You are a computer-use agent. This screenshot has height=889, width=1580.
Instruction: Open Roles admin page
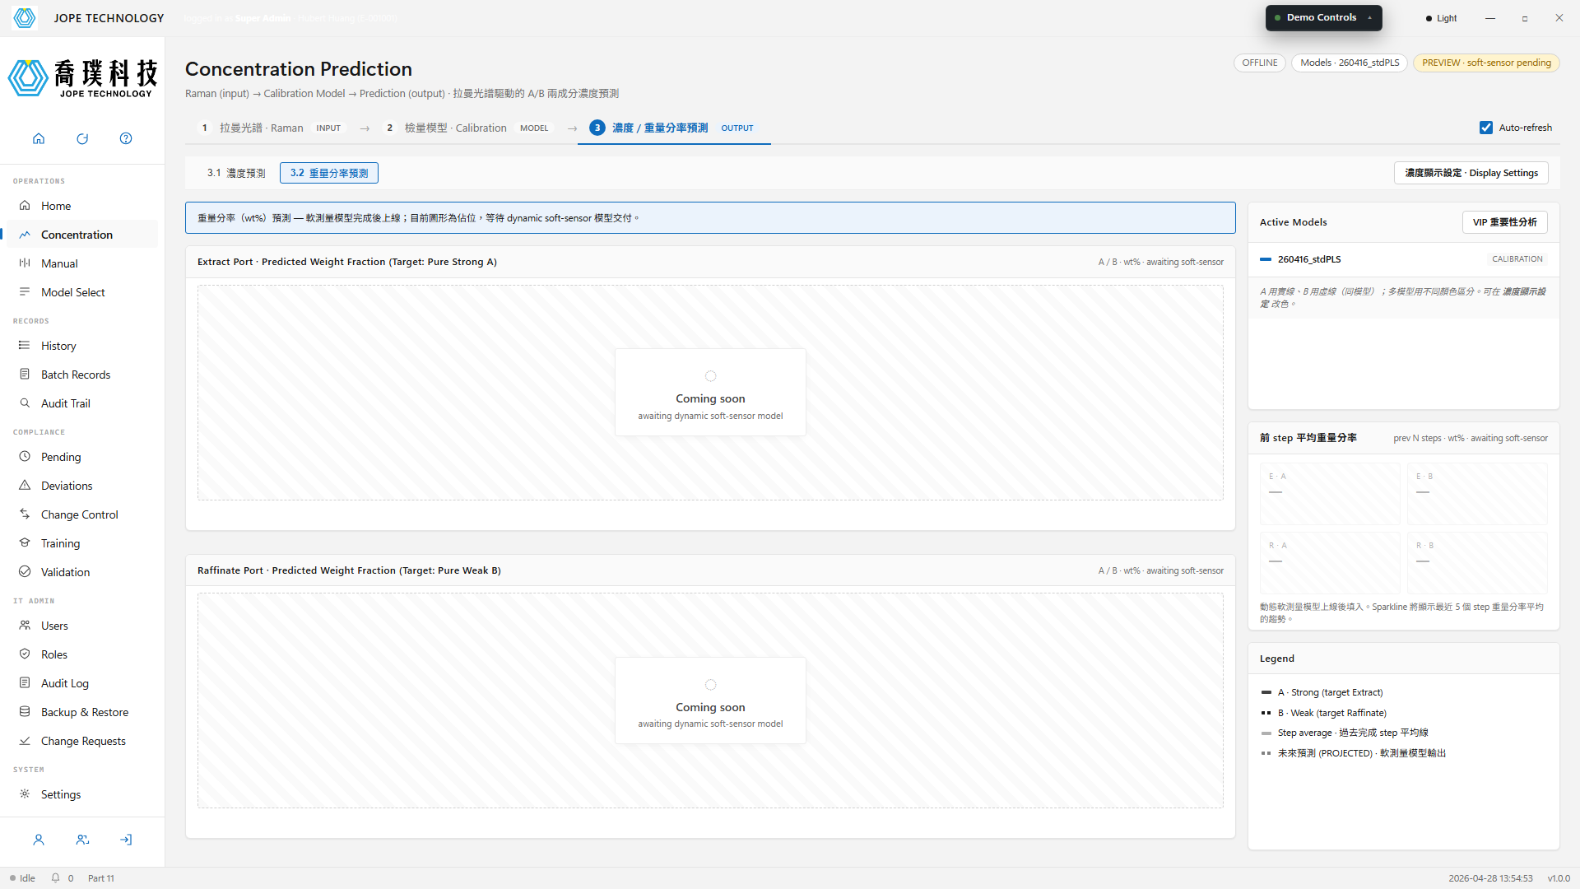[82, 654]
